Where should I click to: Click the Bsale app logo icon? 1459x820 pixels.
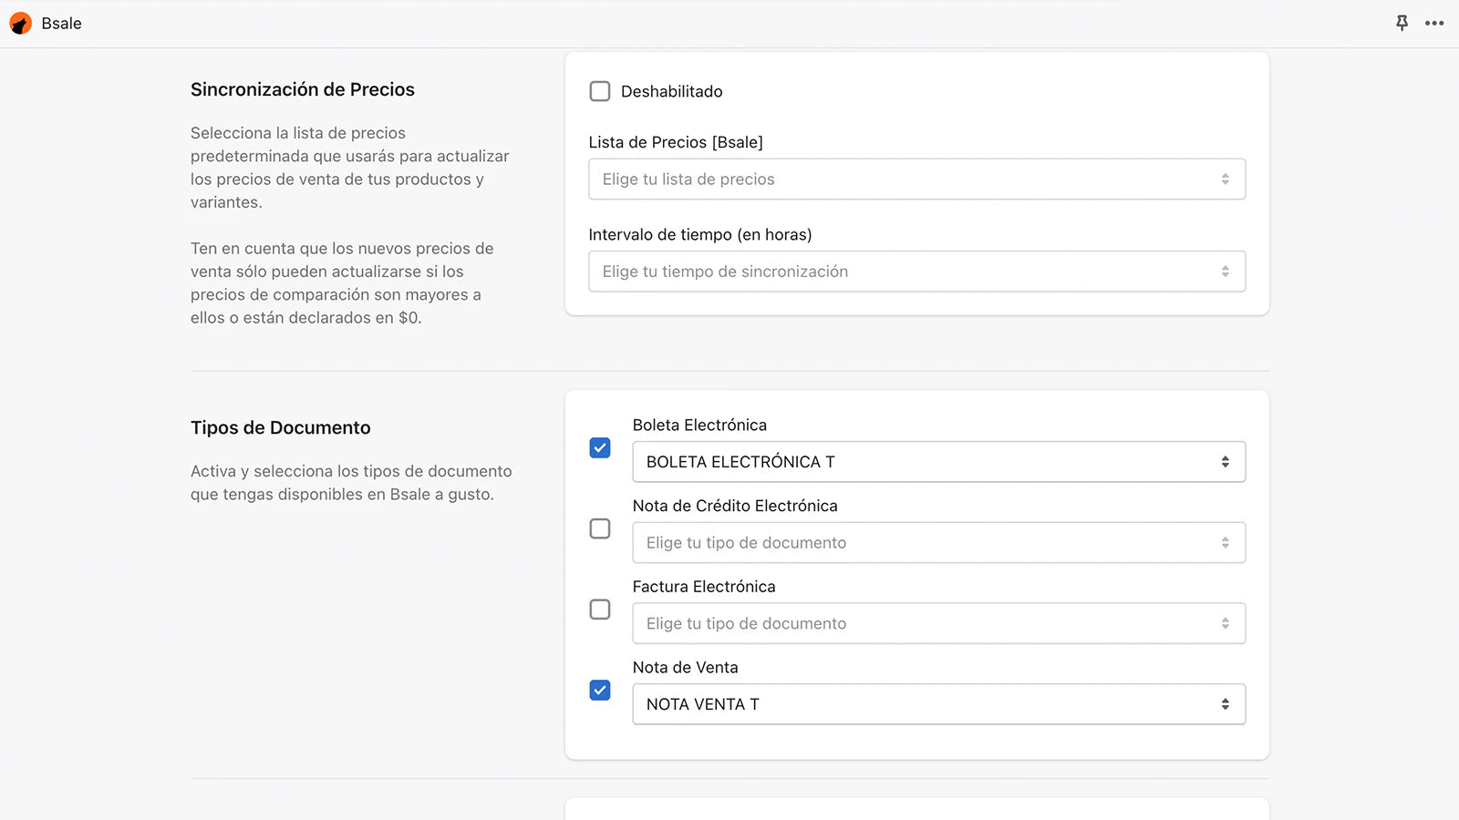coord(20,23)
